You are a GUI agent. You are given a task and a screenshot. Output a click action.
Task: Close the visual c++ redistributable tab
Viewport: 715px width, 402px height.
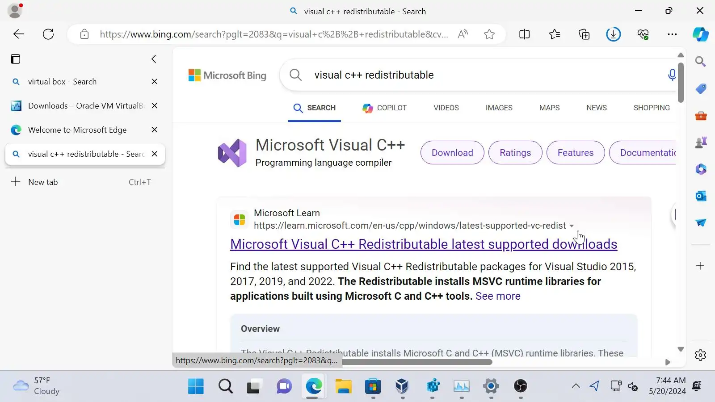(155, 154)
